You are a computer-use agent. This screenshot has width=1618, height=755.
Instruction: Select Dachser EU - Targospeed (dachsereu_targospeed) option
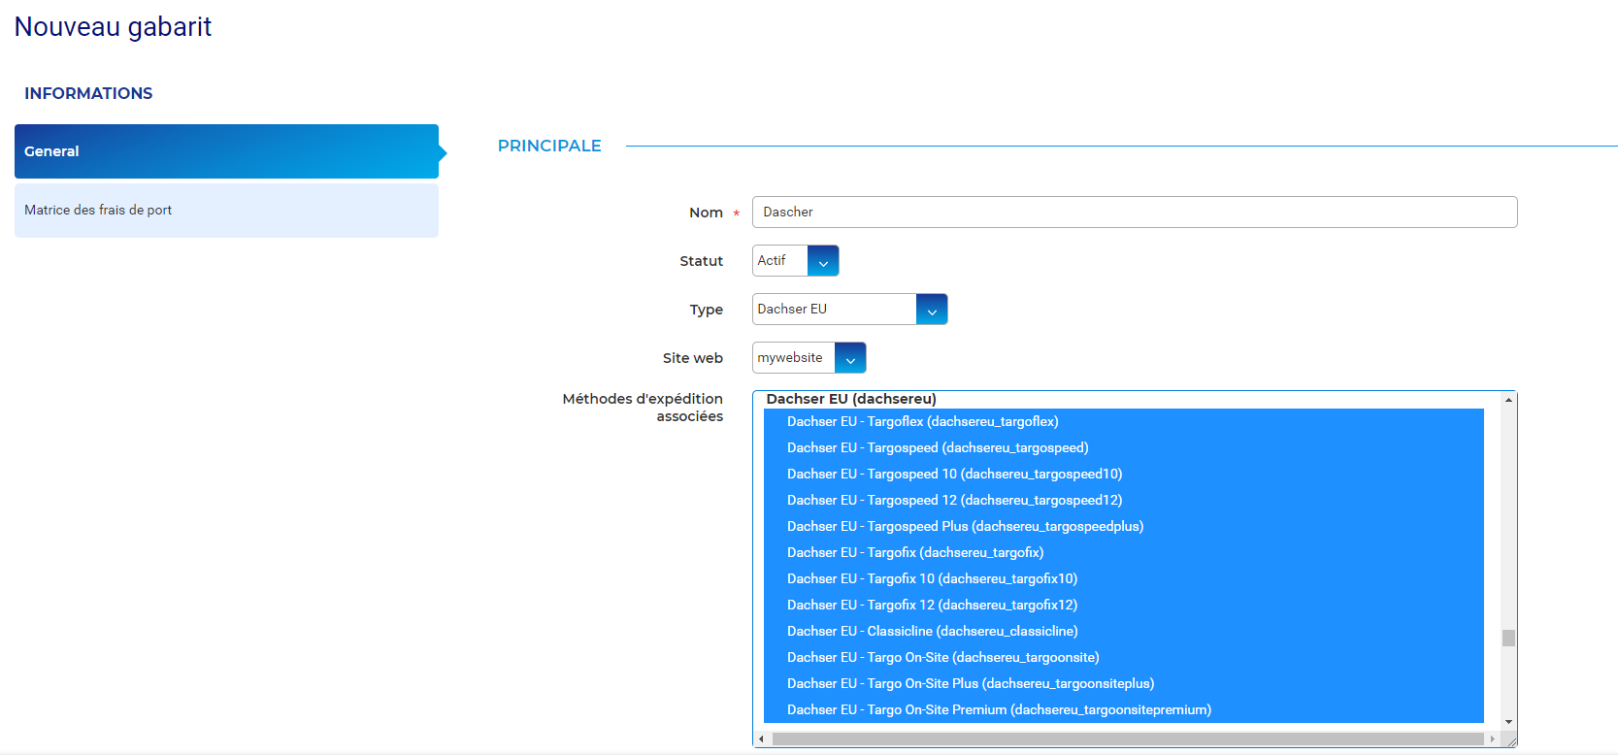pos(1124,447)
